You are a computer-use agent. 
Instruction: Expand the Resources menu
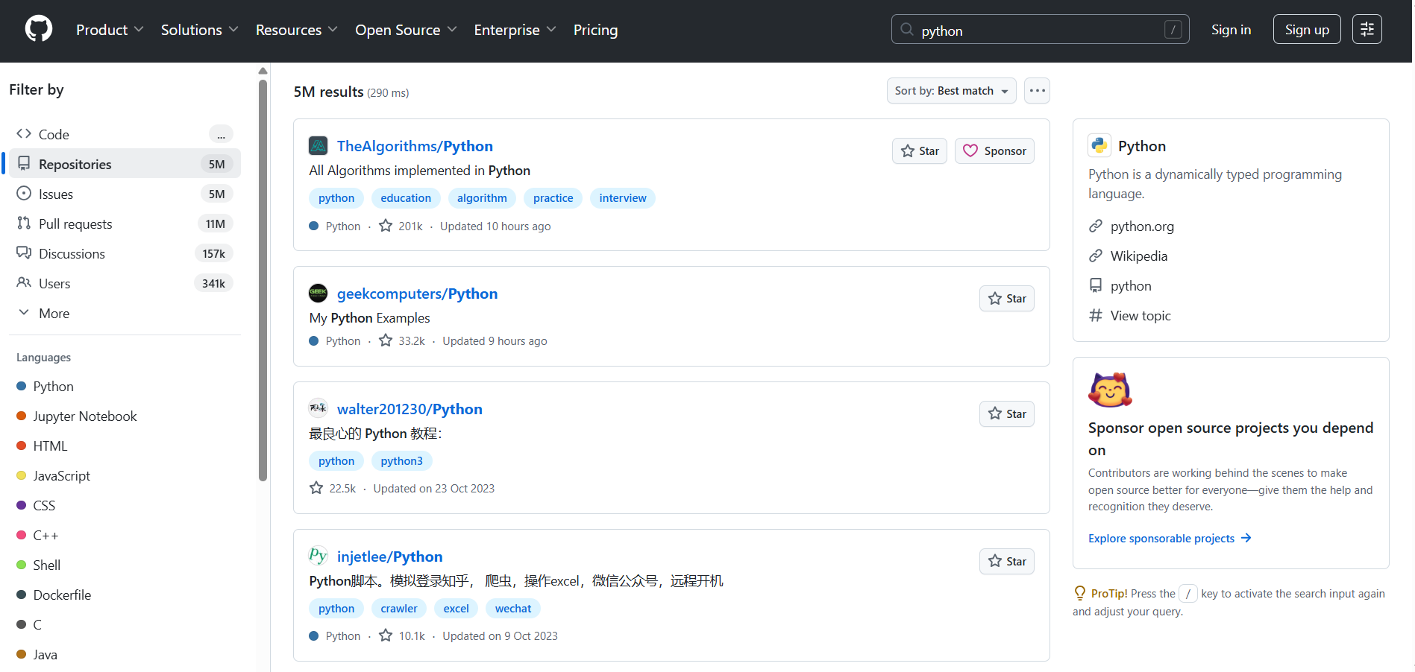click(296, 30)
